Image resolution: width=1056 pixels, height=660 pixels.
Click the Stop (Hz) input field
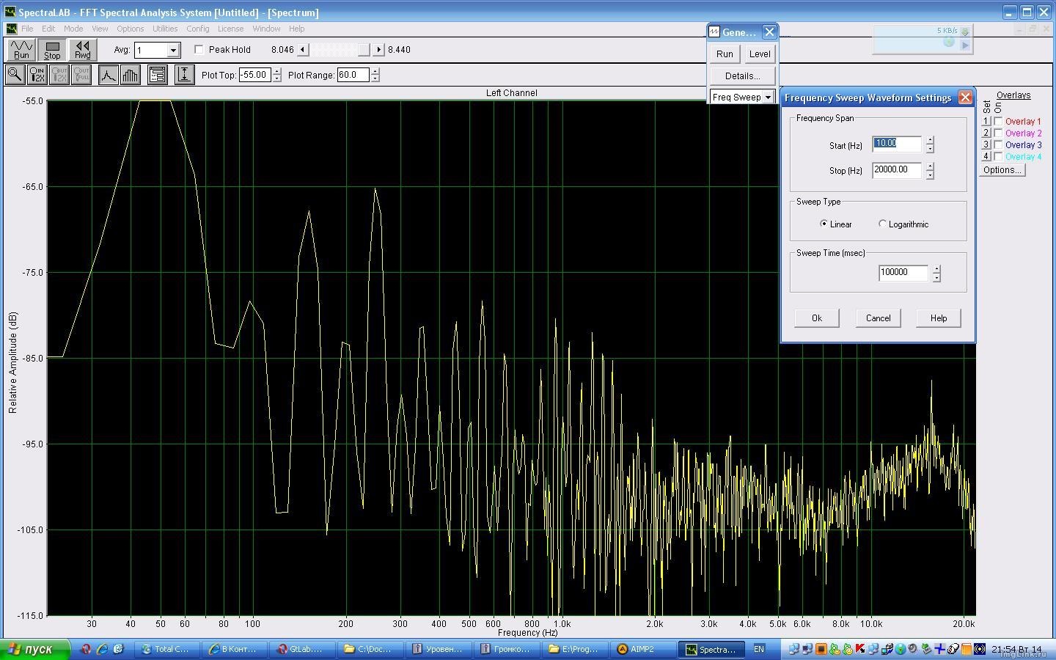pyautogui.click(x=896, y=170)
